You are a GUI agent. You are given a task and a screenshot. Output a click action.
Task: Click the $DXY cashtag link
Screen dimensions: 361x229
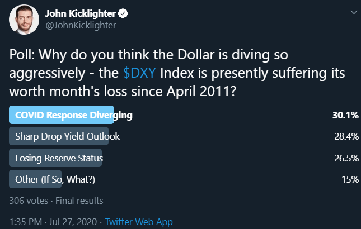139,73
